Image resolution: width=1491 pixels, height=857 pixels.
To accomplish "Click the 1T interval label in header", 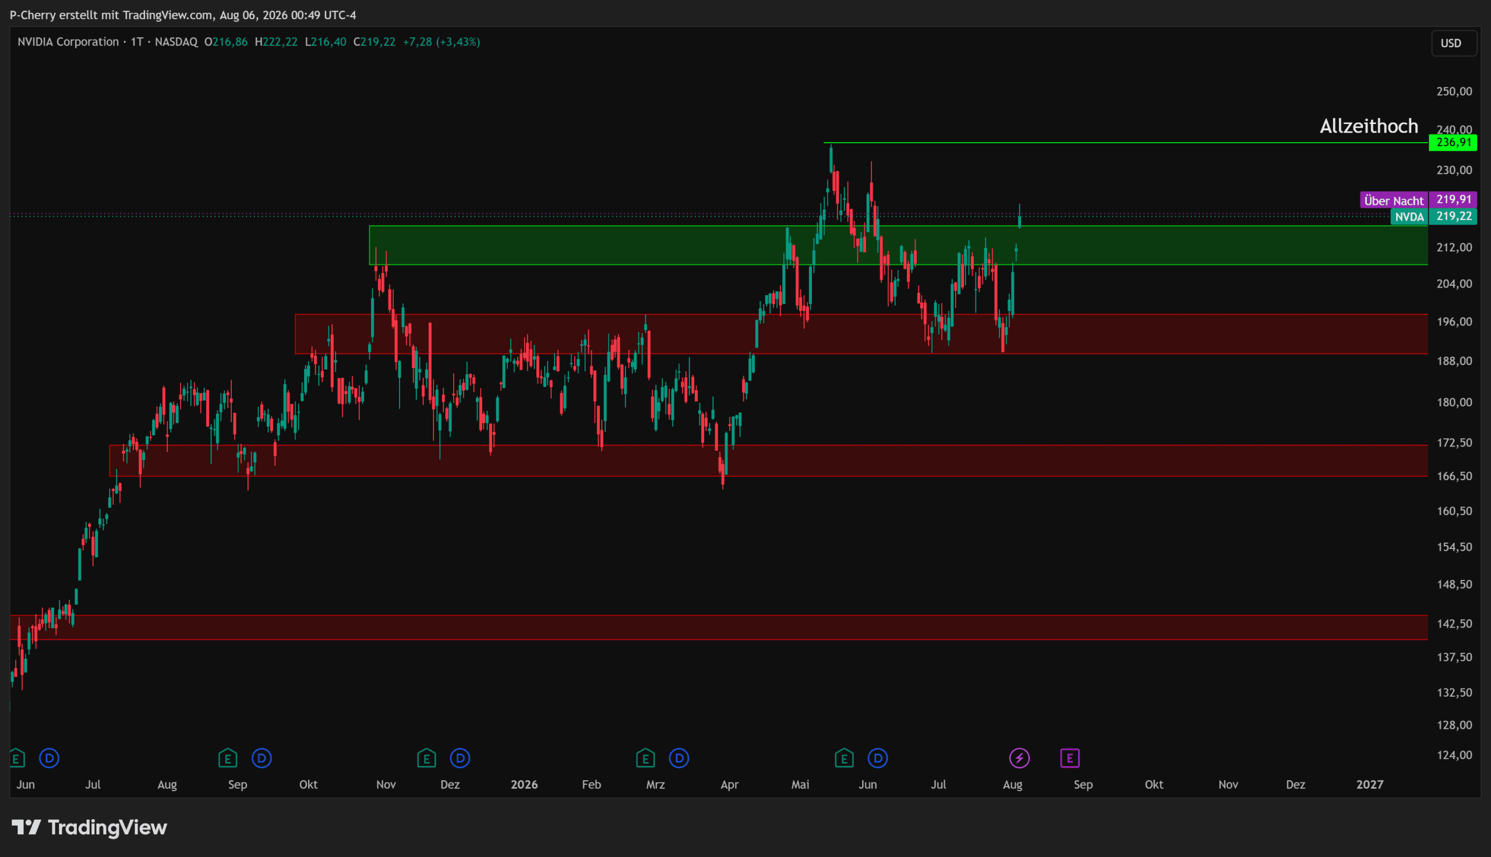I will (x=136, y=42).
